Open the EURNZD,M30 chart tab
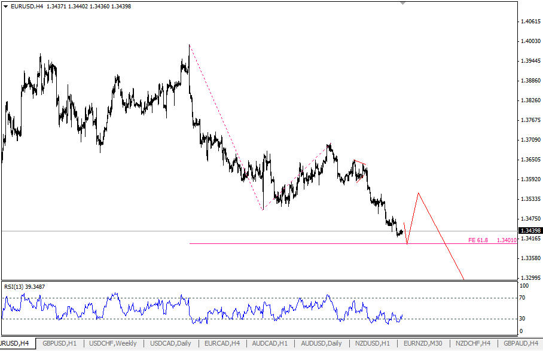The image size is (543, 351). [423, 344]
